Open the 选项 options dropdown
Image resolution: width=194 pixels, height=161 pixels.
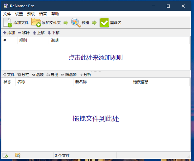pos(38,75)
